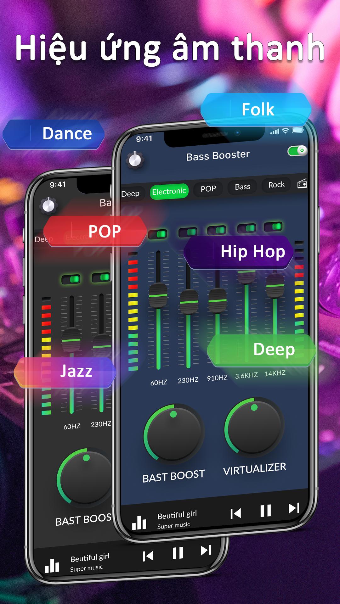This screenshot has width=340, height=604.
Task: Toggle the 910HZ band switch
Action: pyautogui.click(x=217, y=230)
